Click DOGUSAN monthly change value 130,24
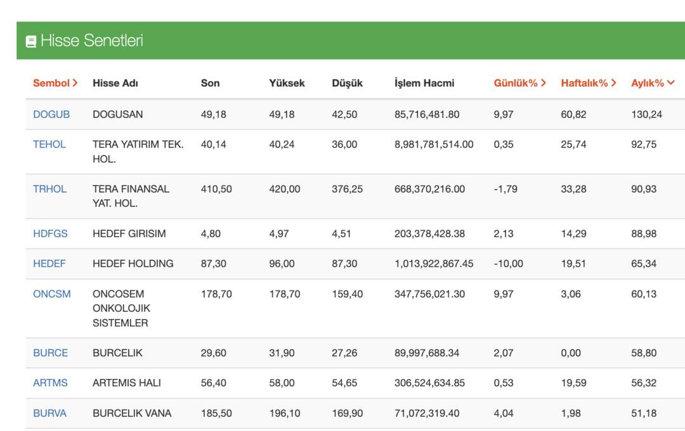Image resolution: width=685 pixels, height=431 pixels. pos(646,115)
